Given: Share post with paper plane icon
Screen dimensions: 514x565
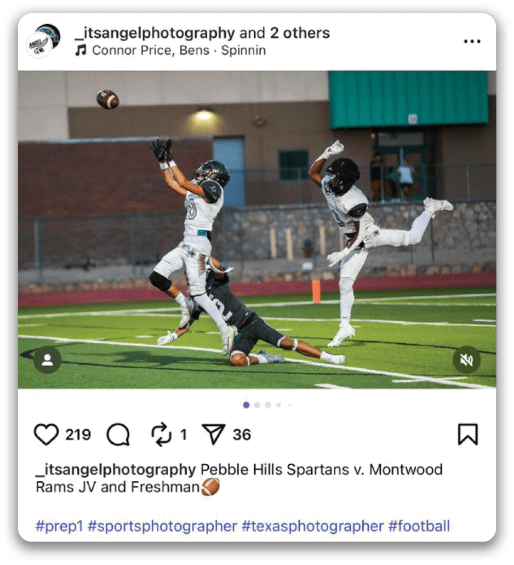Looking at the screenshot, I should 213,434.
